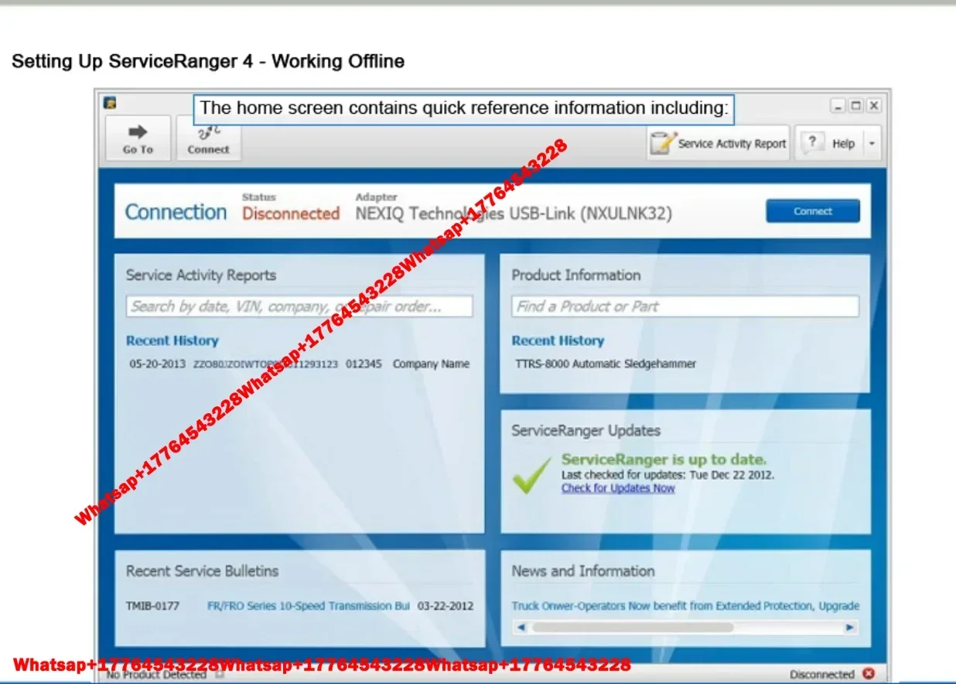Click the Company Name entry in recent history

pos(431,364)
